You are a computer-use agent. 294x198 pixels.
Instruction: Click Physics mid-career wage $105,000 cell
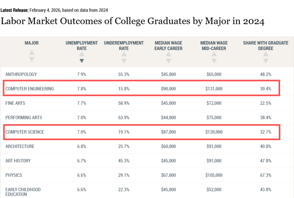(x=214, y=175)
